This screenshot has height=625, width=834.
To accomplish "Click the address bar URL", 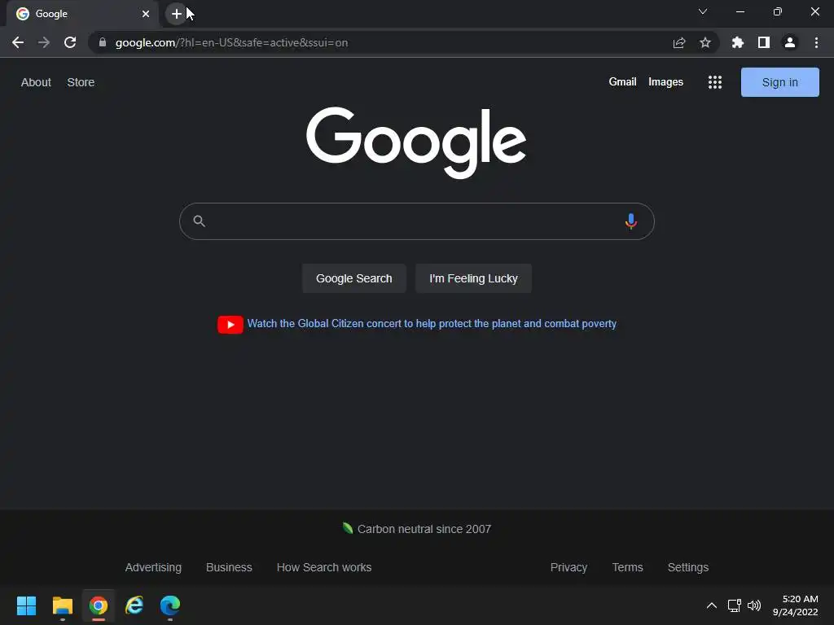I will 231,42.
